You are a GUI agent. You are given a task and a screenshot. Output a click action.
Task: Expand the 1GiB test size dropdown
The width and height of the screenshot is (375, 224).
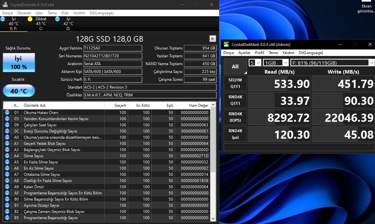276,63
